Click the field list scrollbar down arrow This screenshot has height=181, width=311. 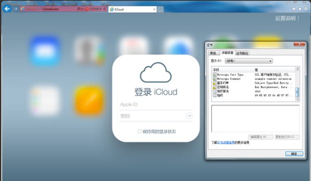pyautogui.click(x=297, y=99)
